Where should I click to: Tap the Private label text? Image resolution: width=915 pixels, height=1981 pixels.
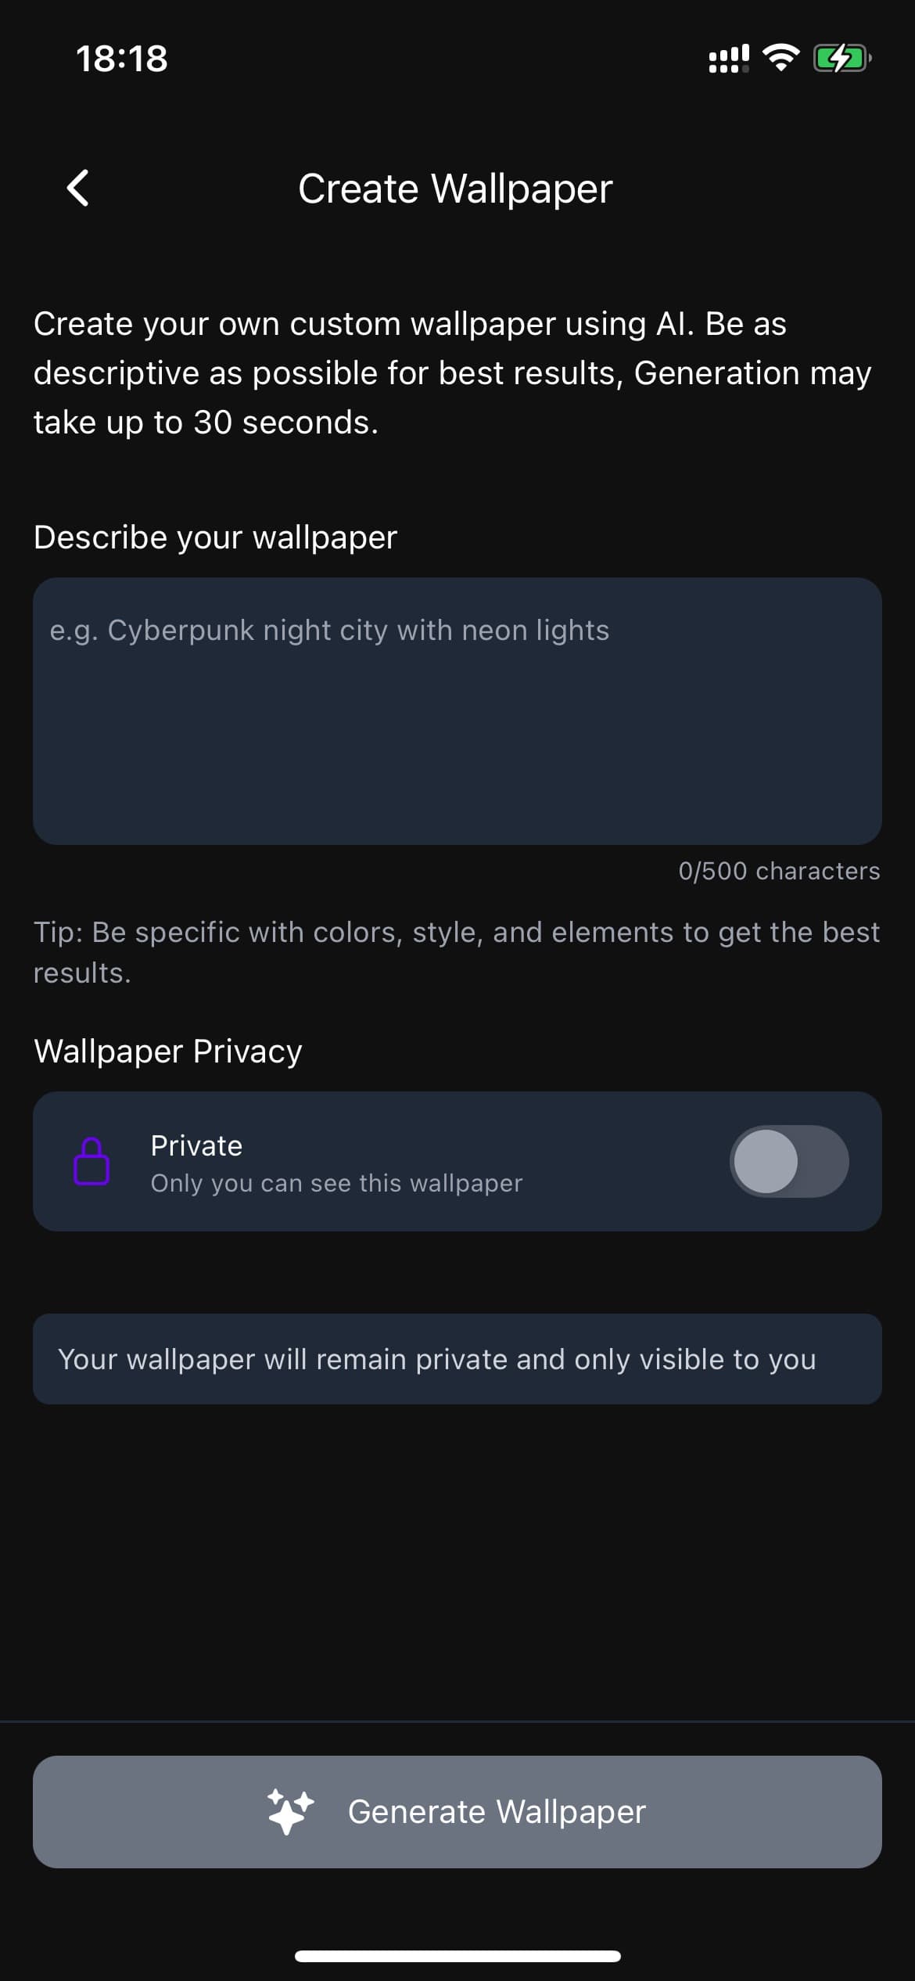(x=196, y=1145)
